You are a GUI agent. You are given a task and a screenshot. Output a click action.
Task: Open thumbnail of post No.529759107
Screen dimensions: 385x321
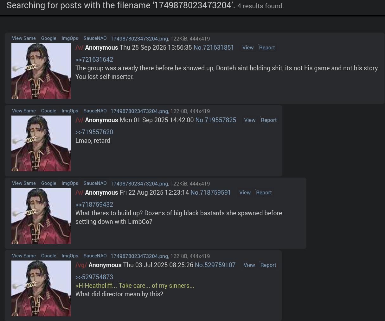click(41, 288)
